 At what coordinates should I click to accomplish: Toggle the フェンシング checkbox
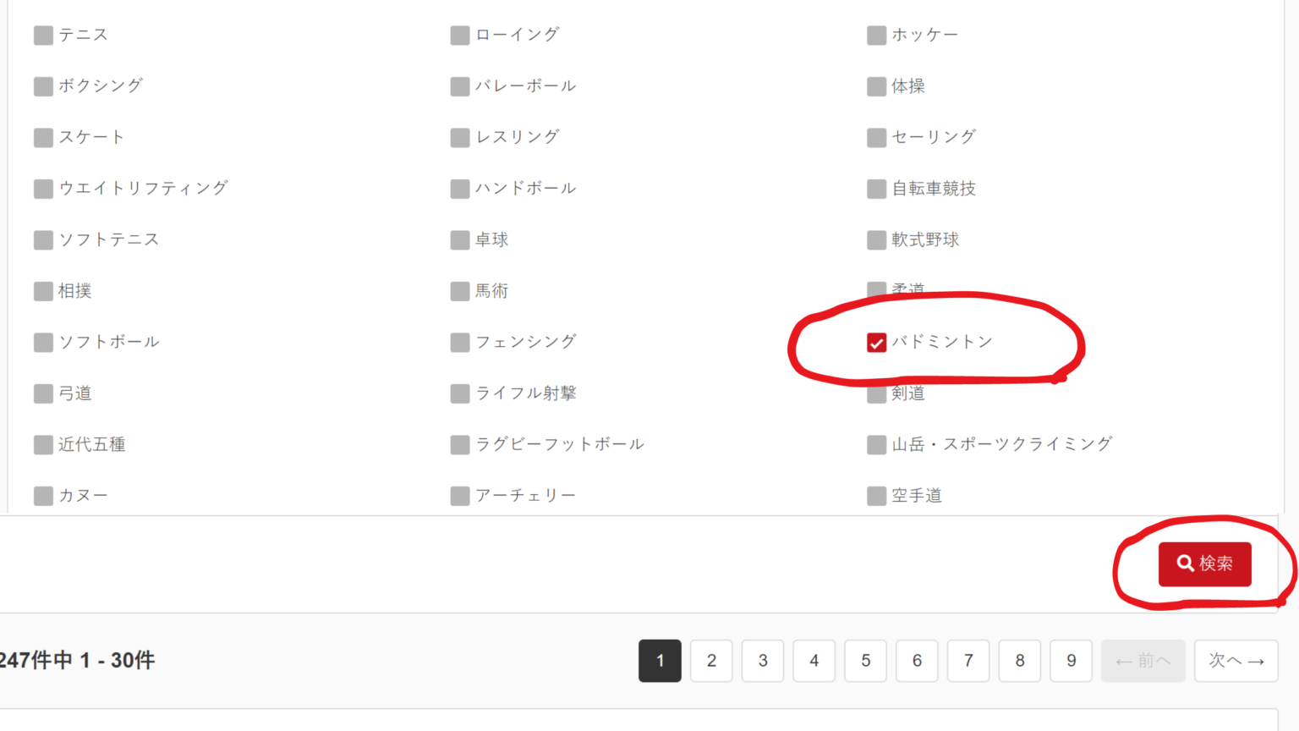(460, 343)
